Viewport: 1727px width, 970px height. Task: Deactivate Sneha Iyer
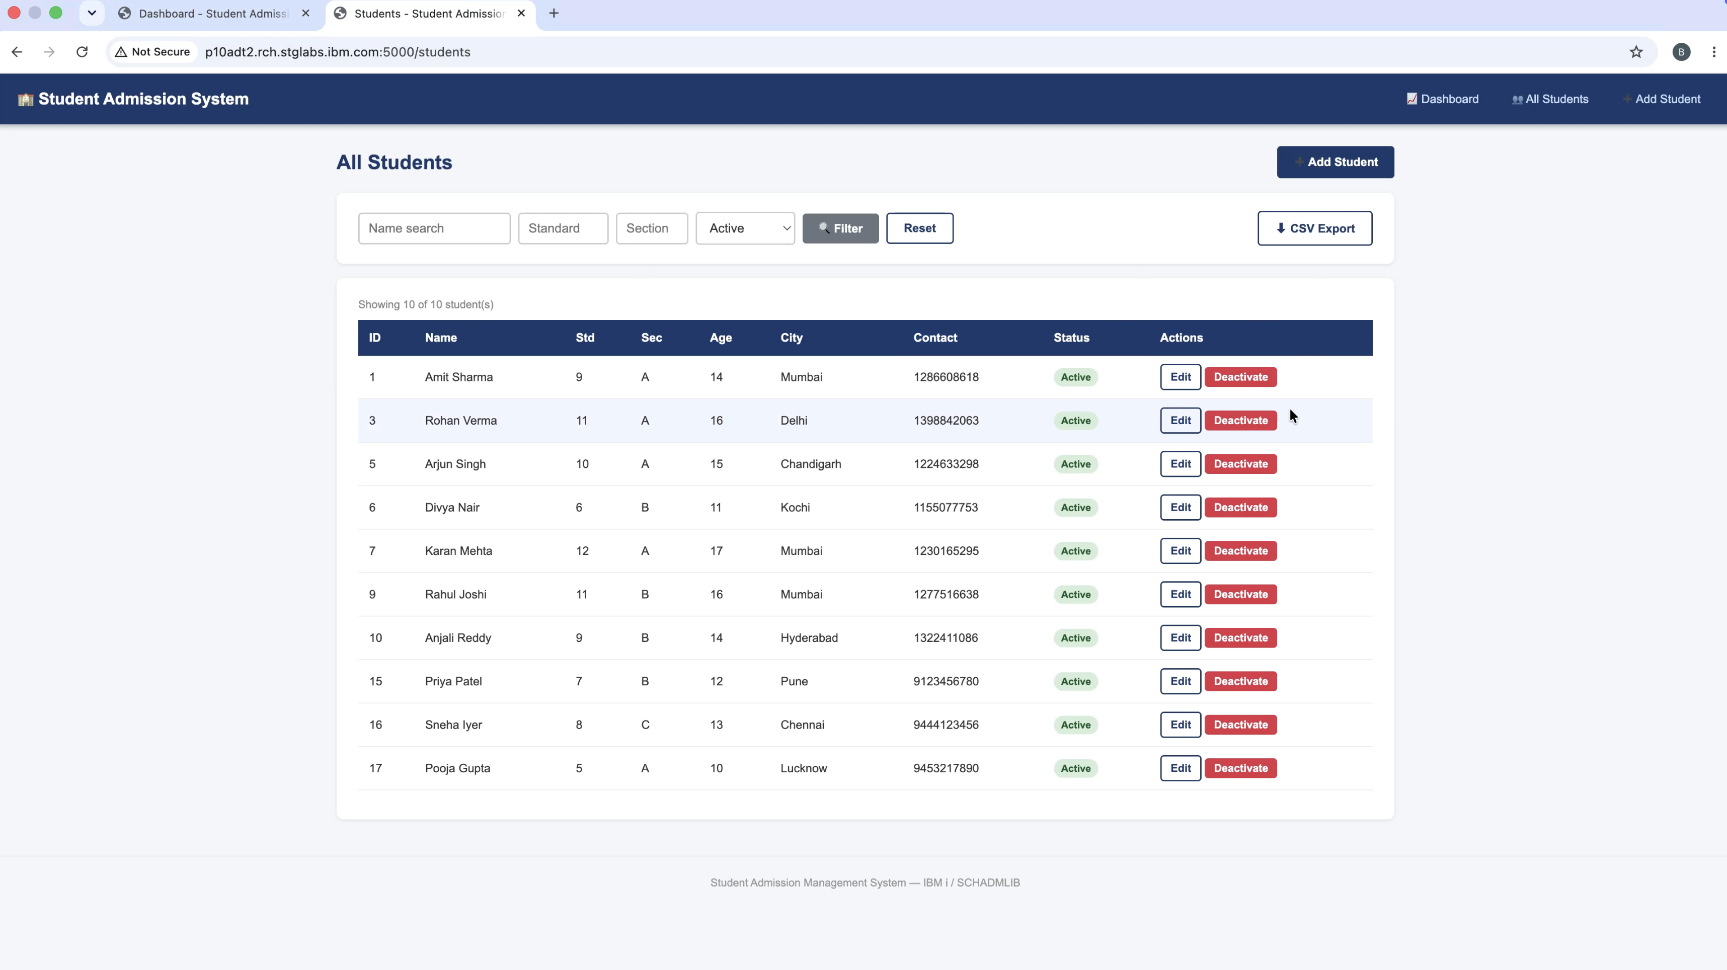coord(1240,725)
